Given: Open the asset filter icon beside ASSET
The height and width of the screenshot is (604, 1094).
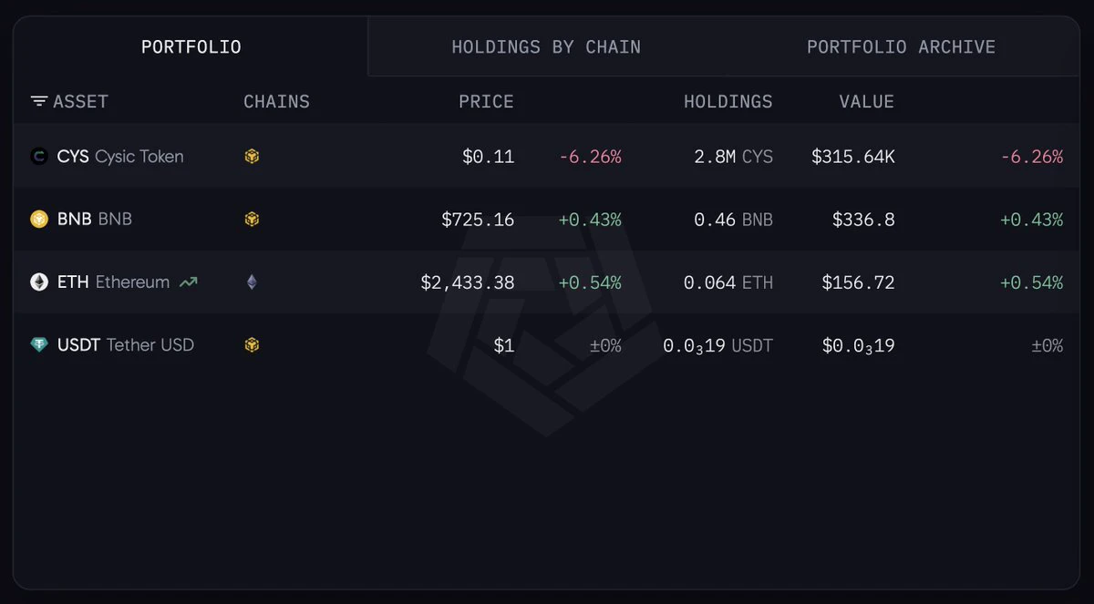Looking at the screenshot, I should pyautogui.click(x=39, y=101).
